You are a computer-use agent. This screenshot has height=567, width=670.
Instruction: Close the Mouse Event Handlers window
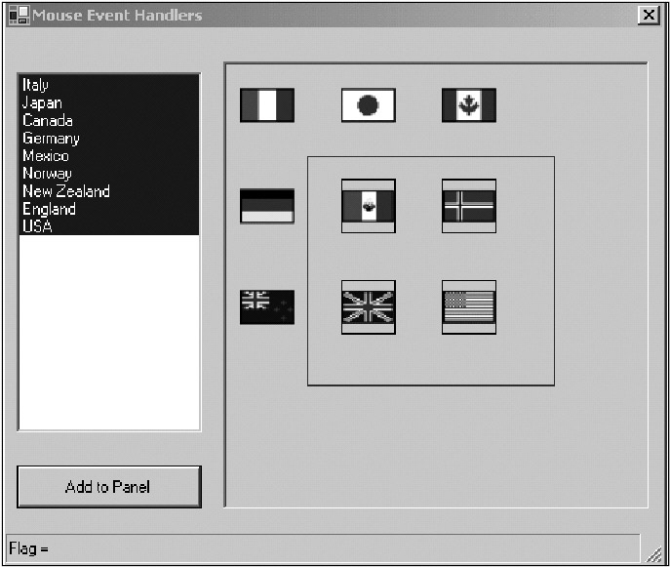tap(648, 15)
